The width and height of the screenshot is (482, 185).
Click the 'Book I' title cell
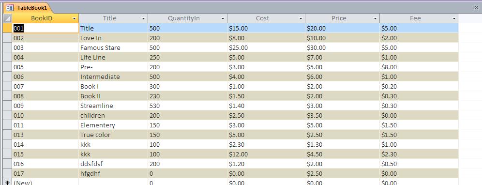pyautogui.click(x=113, y=87)
